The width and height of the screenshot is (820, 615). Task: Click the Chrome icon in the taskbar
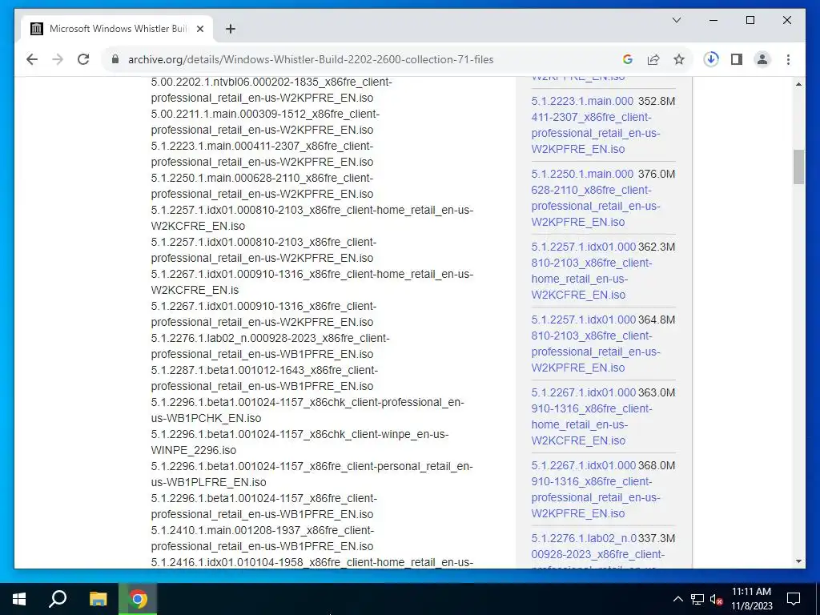tap(138, 599)
